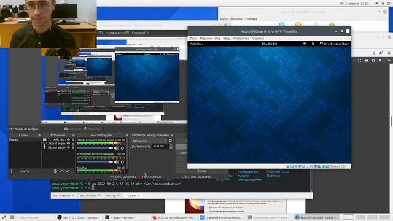
Task: Click the Свойства button above the OBS docks
Action: click(72, 129)
